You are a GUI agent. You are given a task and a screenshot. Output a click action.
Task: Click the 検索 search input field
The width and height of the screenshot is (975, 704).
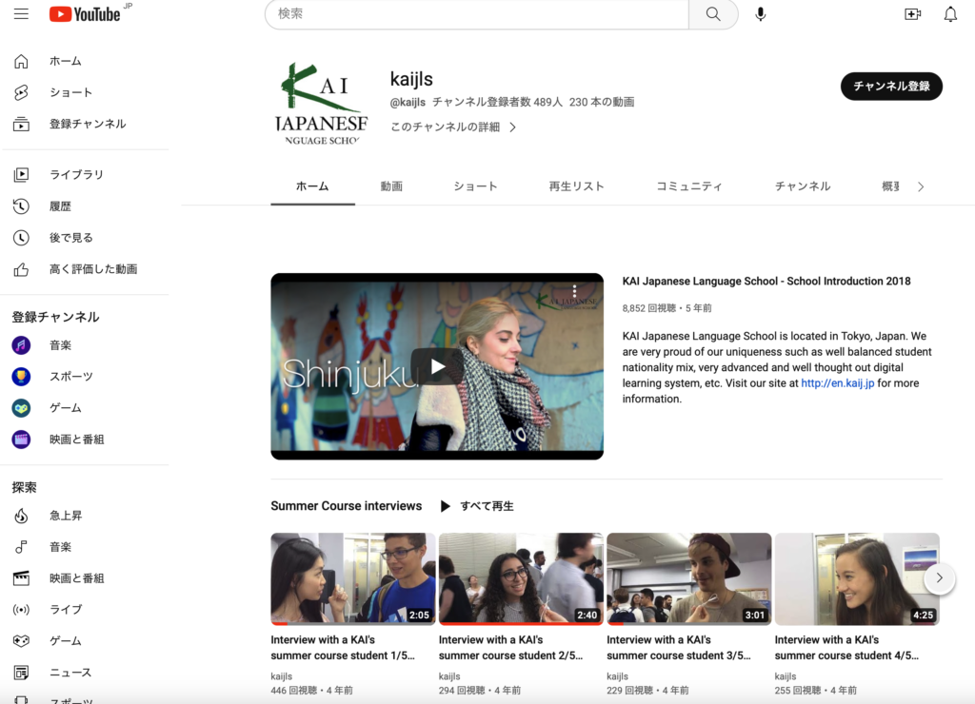(477, 13)
